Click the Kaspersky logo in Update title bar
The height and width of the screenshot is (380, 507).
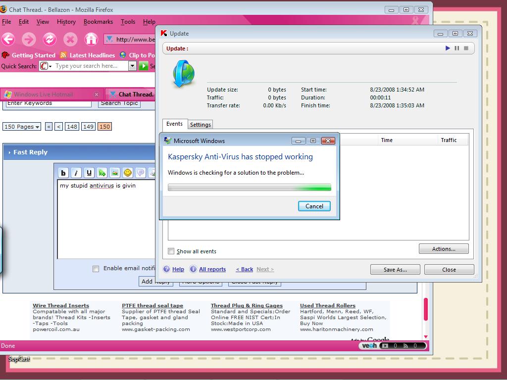point(164,33)
